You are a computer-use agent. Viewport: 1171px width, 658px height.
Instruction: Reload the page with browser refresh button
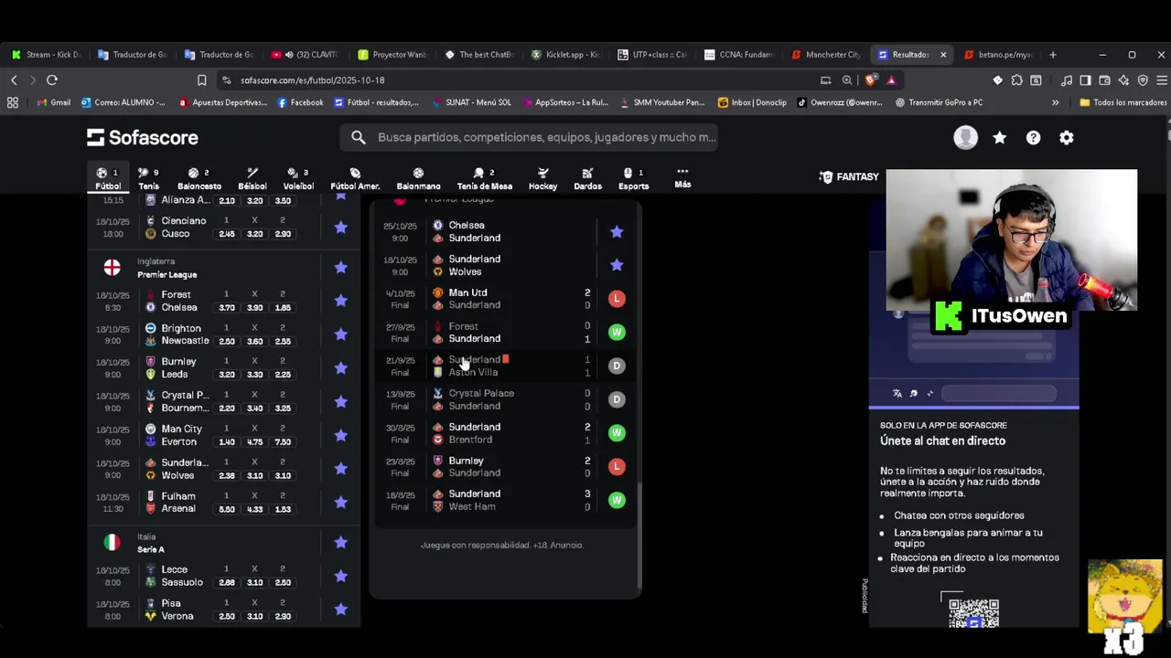point(52,80)
